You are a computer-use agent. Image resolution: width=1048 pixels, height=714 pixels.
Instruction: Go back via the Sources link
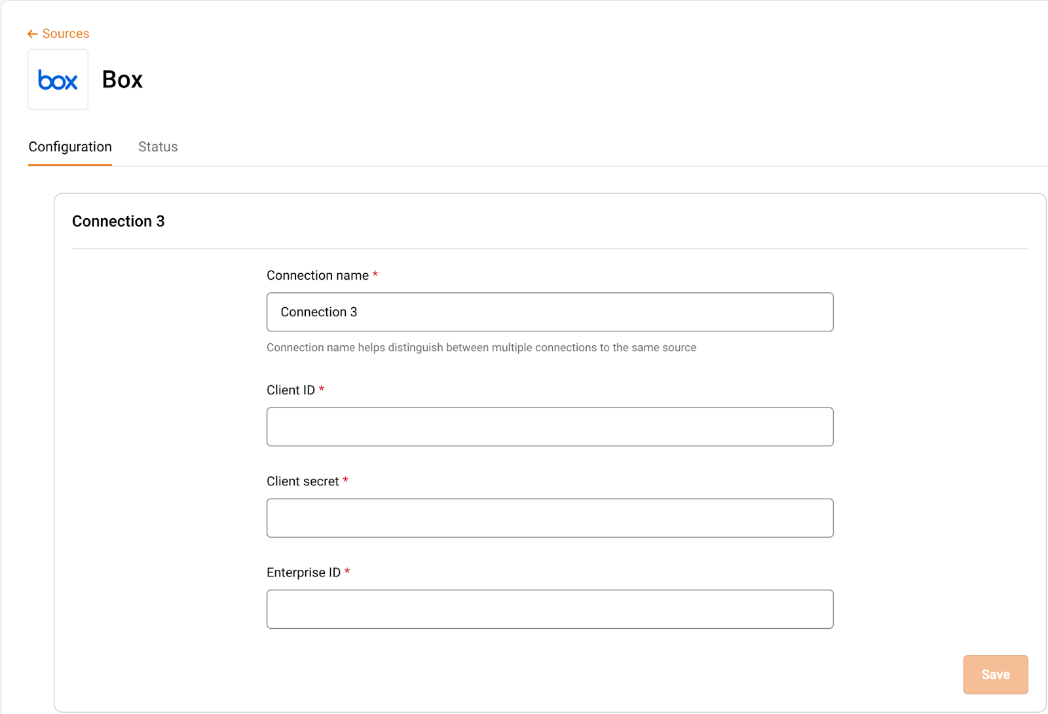65,34
